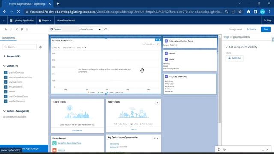Select the internationalizationComp custom component
The image size is (274, 154).
point(20,77)
